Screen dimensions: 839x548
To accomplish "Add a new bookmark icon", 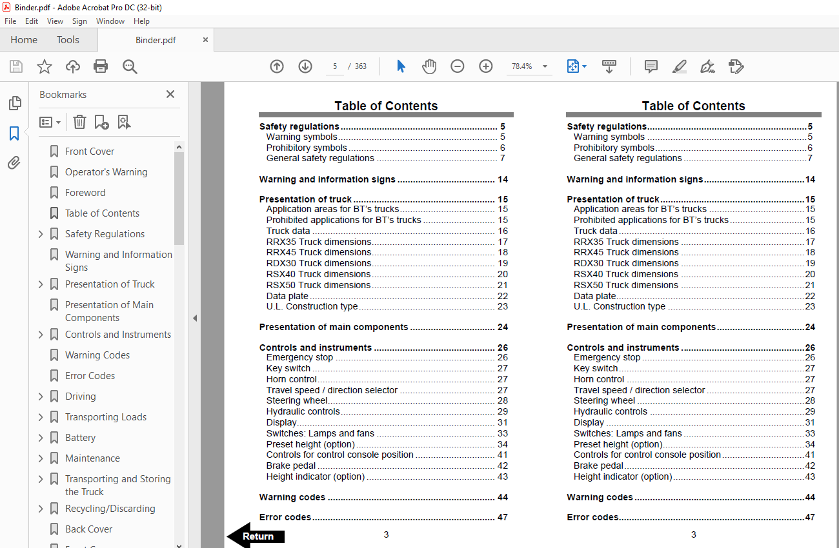I will point(102,122).
